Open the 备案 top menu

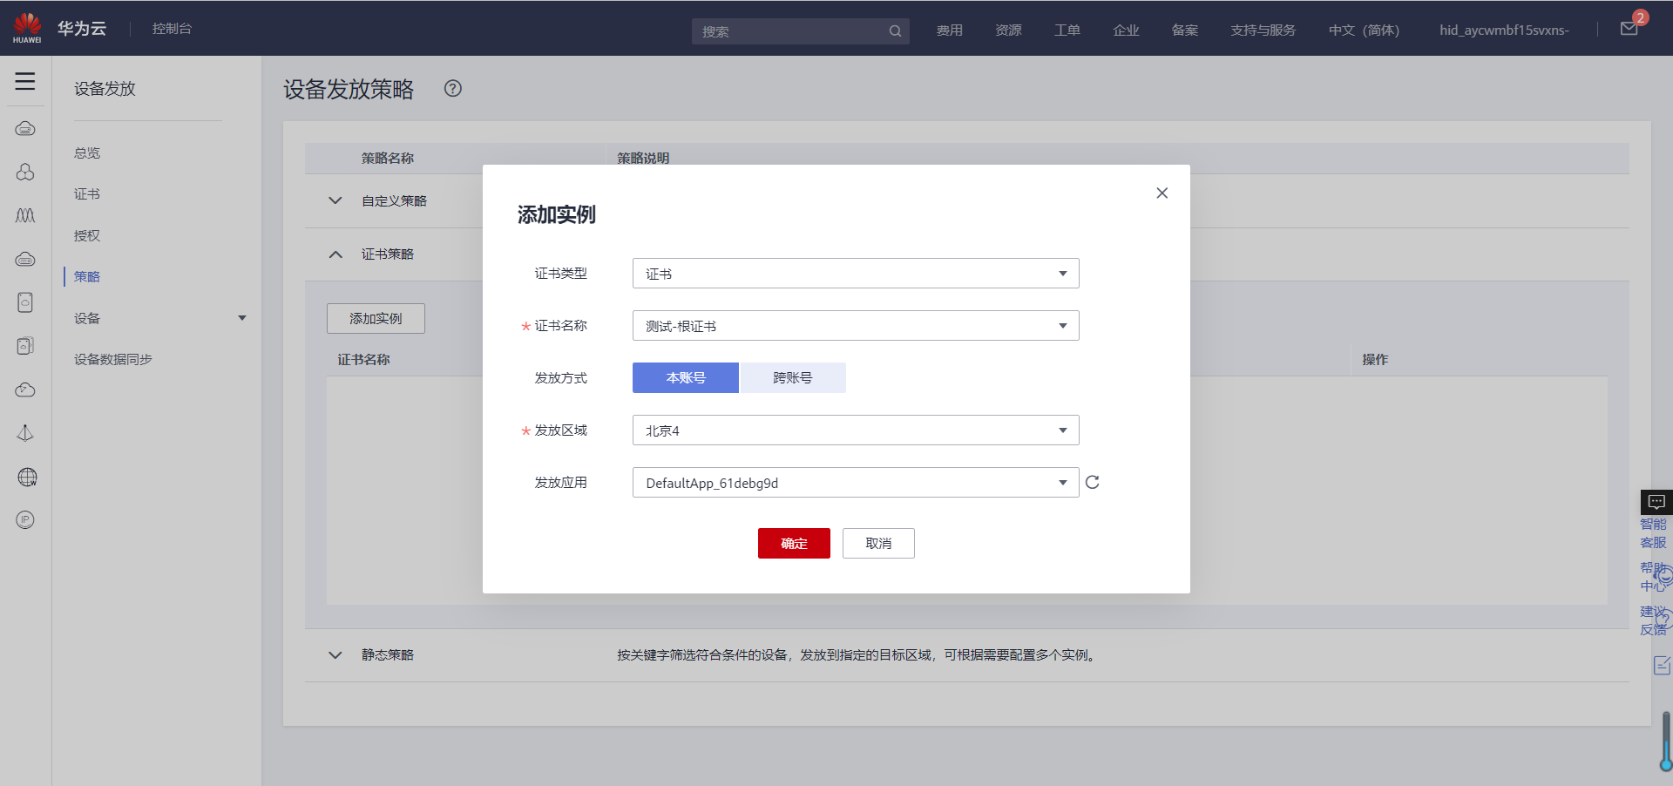coord(1185,30)
